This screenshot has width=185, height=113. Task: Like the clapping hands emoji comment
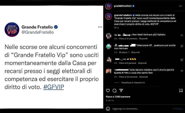point(182,60)
